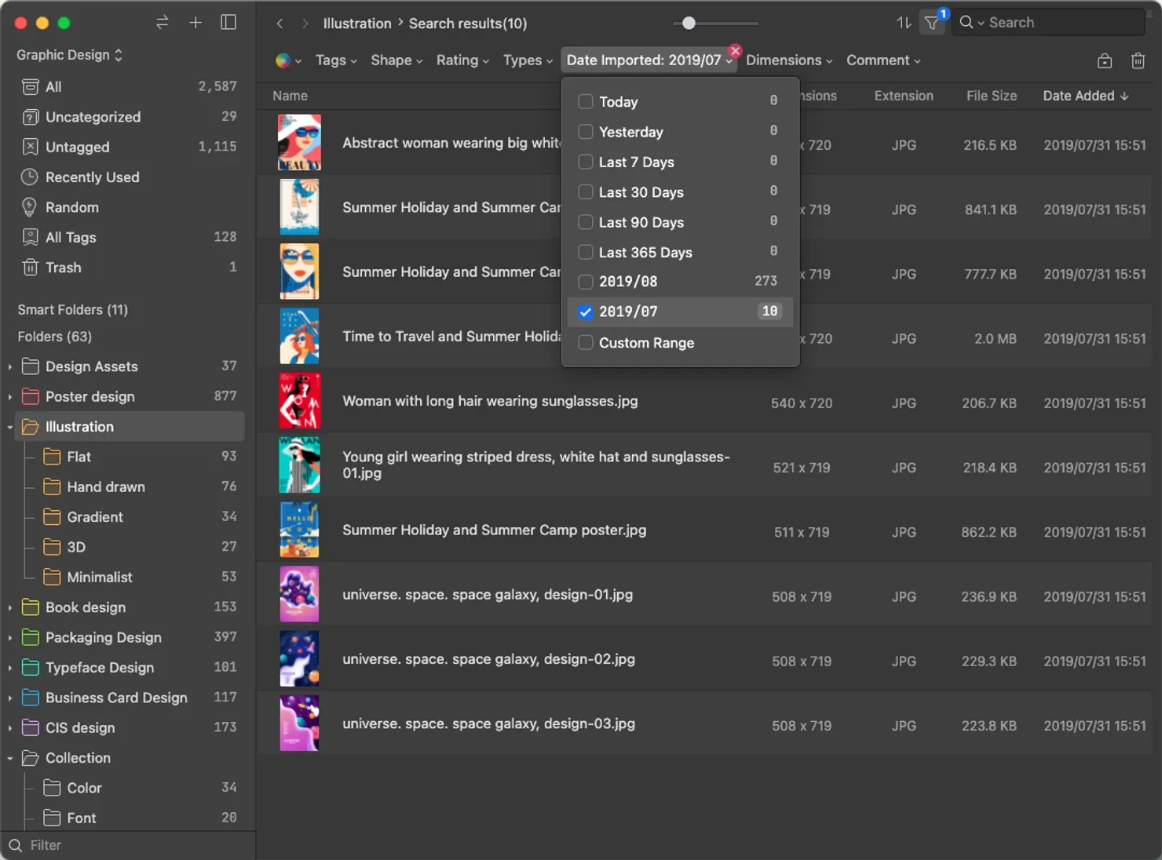Click the sidebar Filter field
This screenshot has height=860, width=1162.
[x=128, y=845]
